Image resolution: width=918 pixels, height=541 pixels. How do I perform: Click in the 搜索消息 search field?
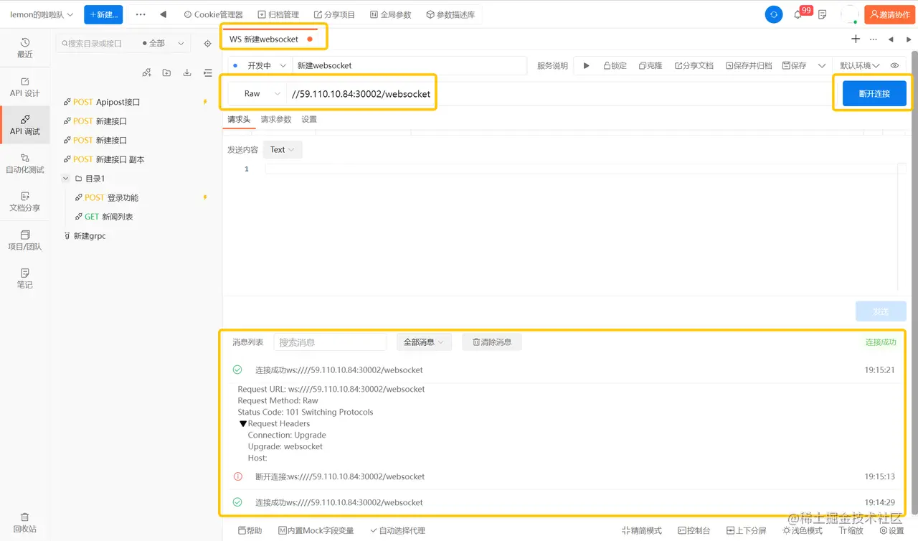pyautogui.click(x=330, y=342)
